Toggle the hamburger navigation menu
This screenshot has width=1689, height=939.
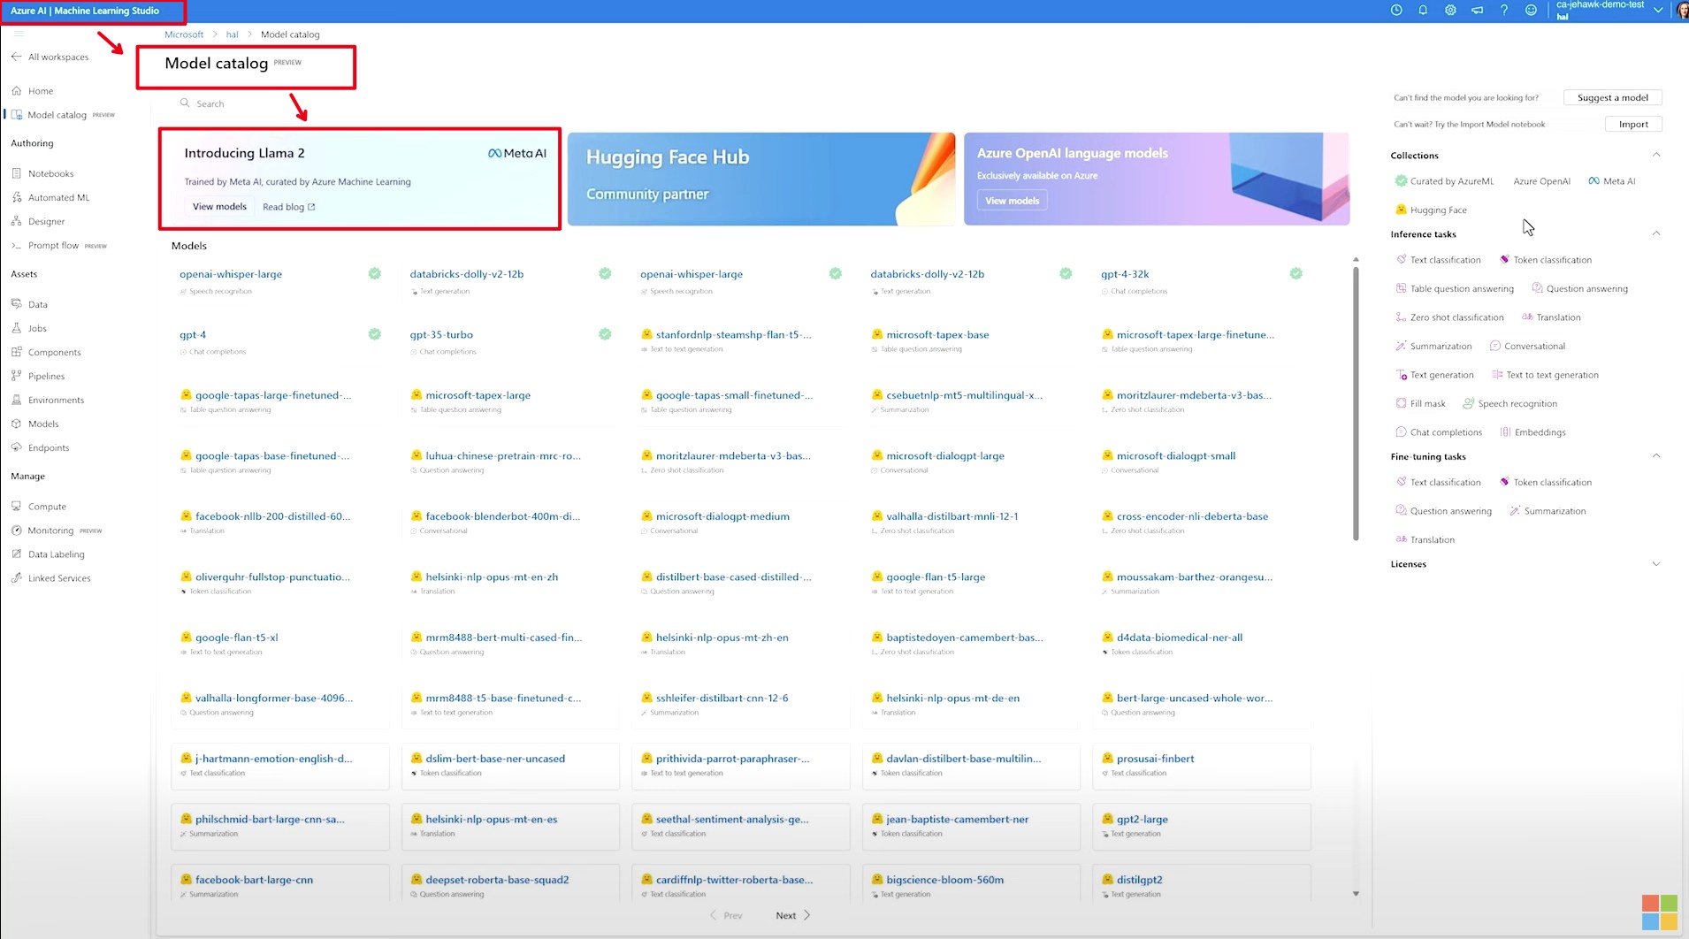point(19,34)
